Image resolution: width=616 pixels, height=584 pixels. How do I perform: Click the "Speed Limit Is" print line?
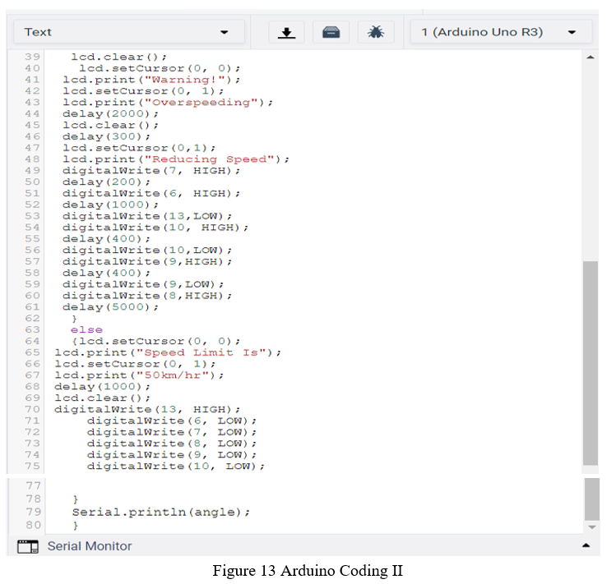[168, 353]
